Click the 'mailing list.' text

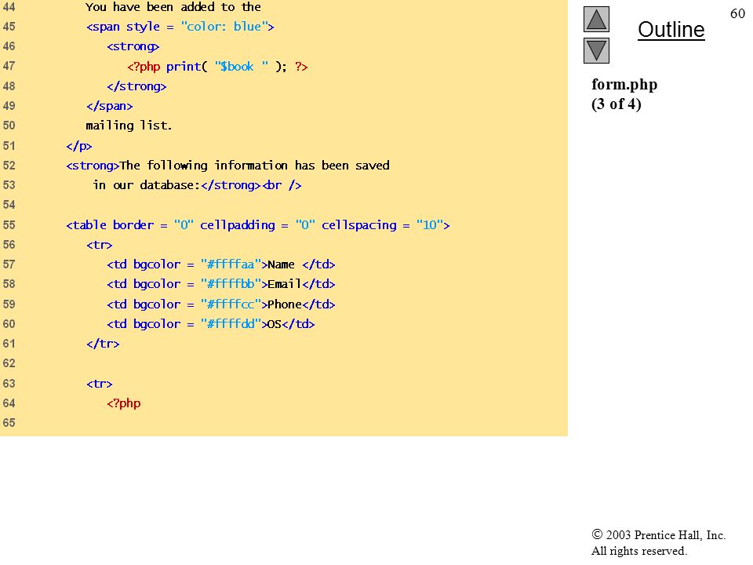pyautogui.click(x=129, y=126)
